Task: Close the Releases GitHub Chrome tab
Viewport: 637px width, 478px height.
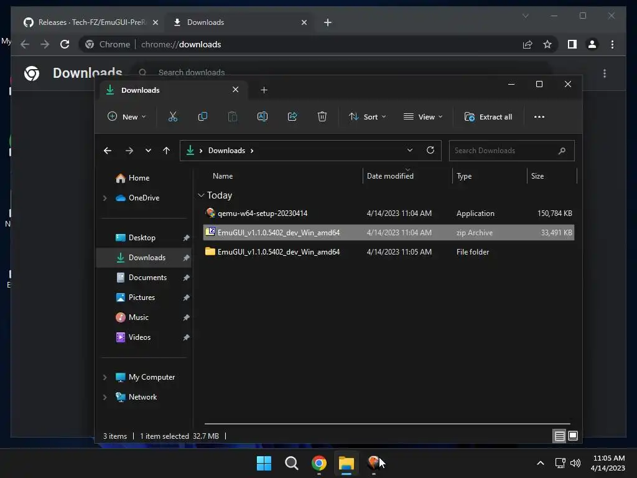Action: click(x=155, y=22)
